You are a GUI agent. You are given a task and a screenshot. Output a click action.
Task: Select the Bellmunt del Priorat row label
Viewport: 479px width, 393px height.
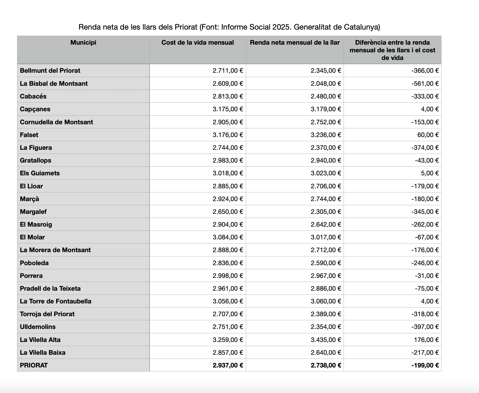pyautogui.click(x=50, y=71)
